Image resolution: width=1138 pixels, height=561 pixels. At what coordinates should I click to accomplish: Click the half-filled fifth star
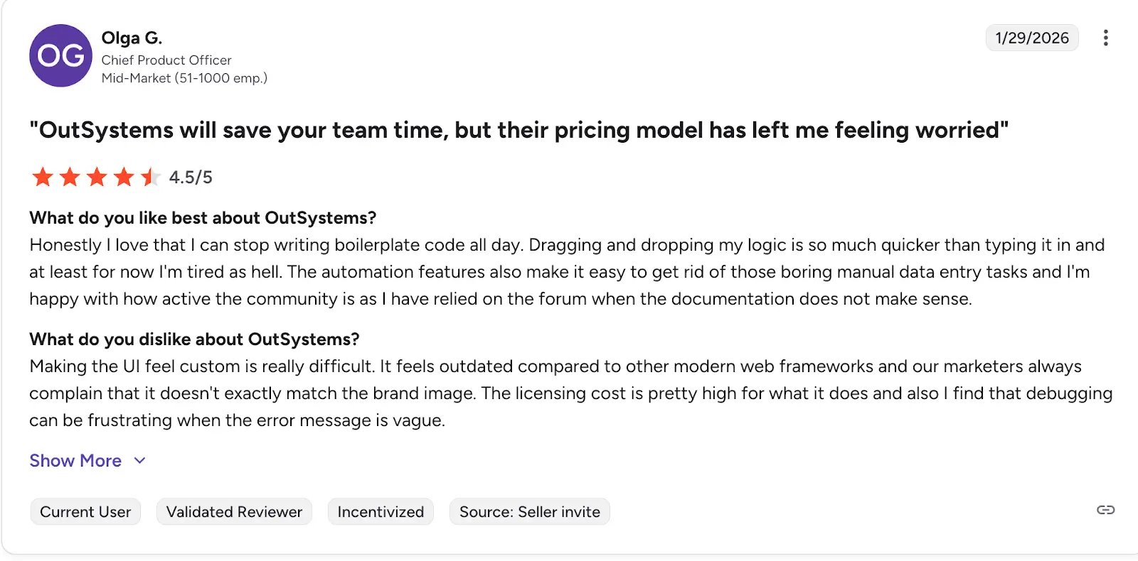[150, 177]
